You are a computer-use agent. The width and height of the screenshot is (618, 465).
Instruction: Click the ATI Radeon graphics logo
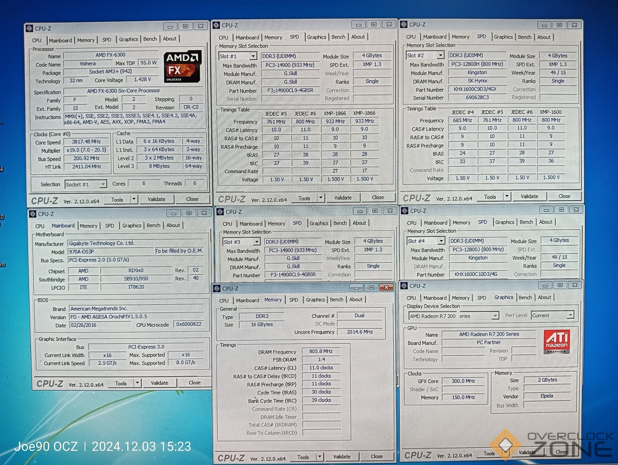click(x=557, y=341)
